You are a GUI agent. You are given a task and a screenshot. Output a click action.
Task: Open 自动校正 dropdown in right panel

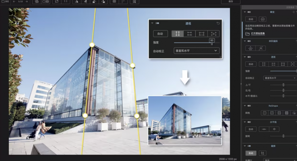pyautogui.click(x=280, y=78)
